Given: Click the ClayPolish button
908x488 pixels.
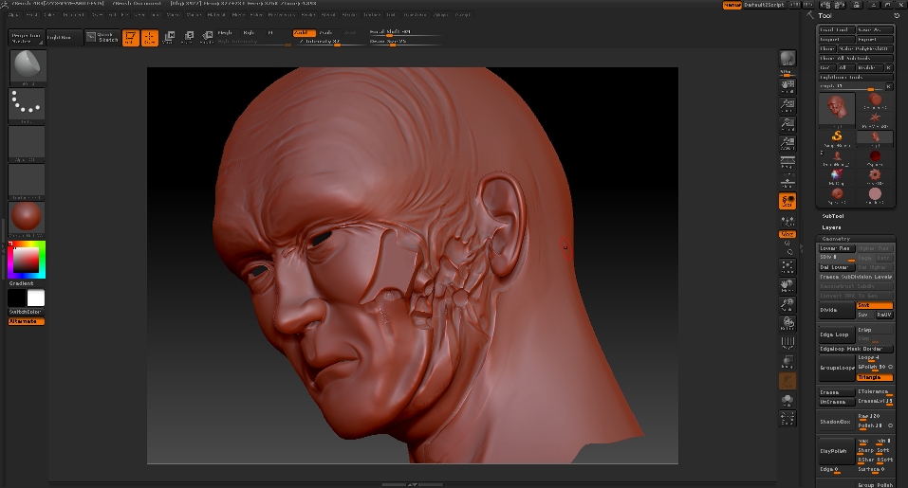Looking at the screenshot, I should pos(835,451).
